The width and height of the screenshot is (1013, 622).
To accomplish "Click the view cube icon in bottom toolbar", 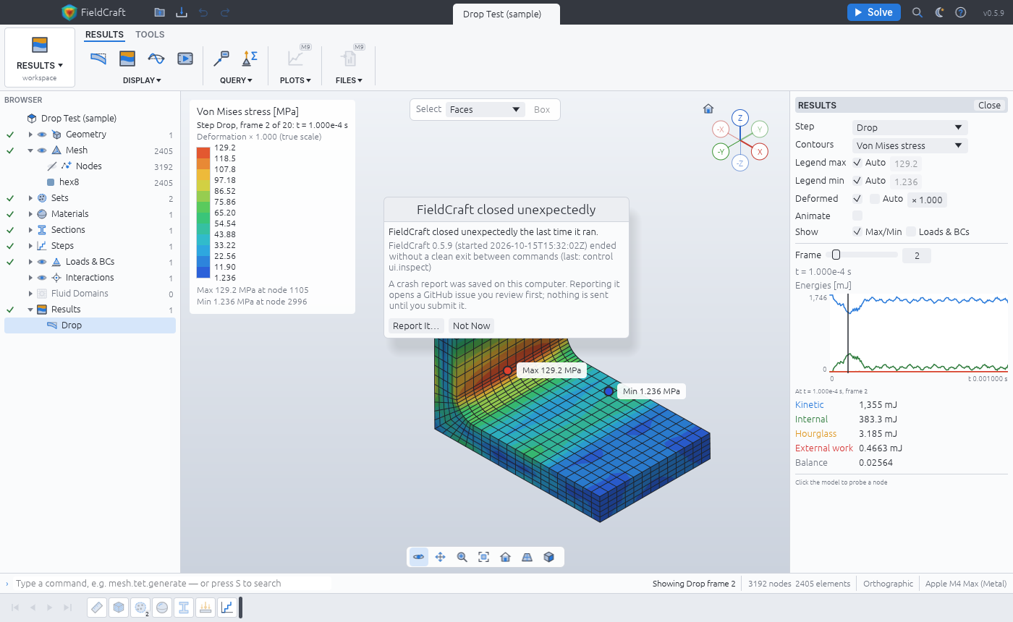I will (549, 557).
